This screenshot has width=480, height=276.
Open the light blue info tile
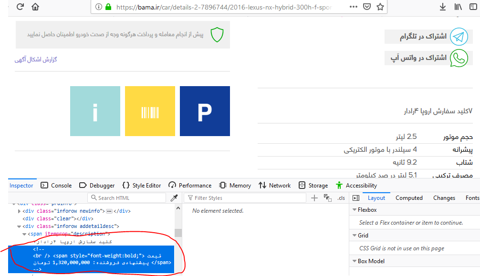(95, 111)
